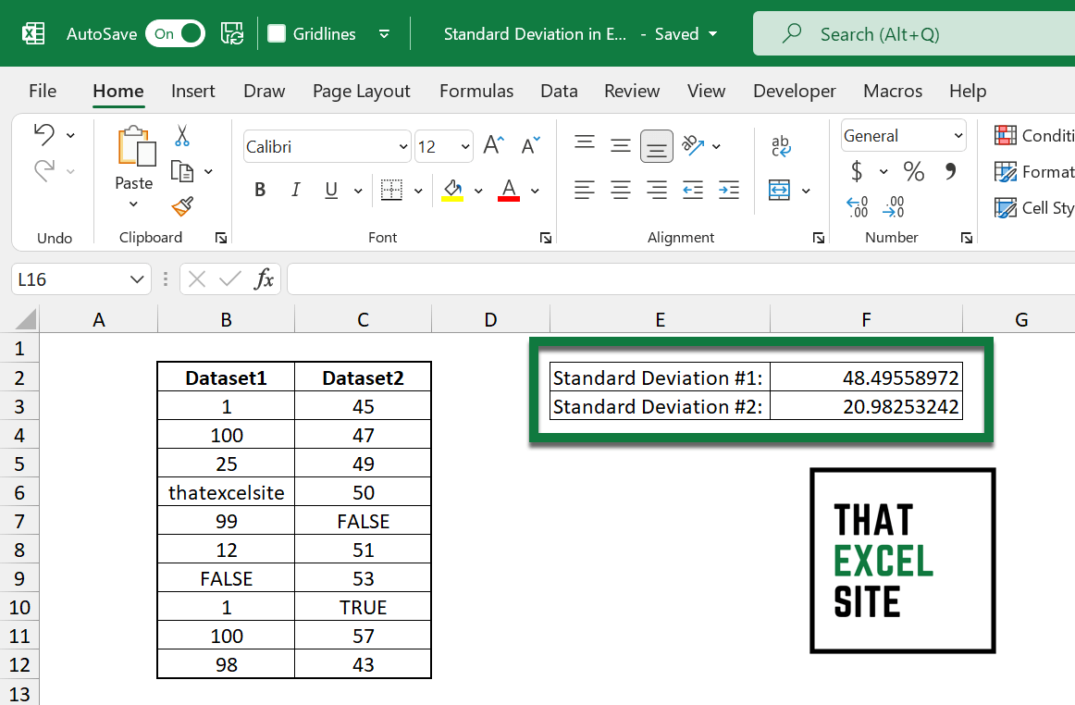Switch to the Formulas ribbon tab
The image size is (1075, 705).
pos(476,91)
